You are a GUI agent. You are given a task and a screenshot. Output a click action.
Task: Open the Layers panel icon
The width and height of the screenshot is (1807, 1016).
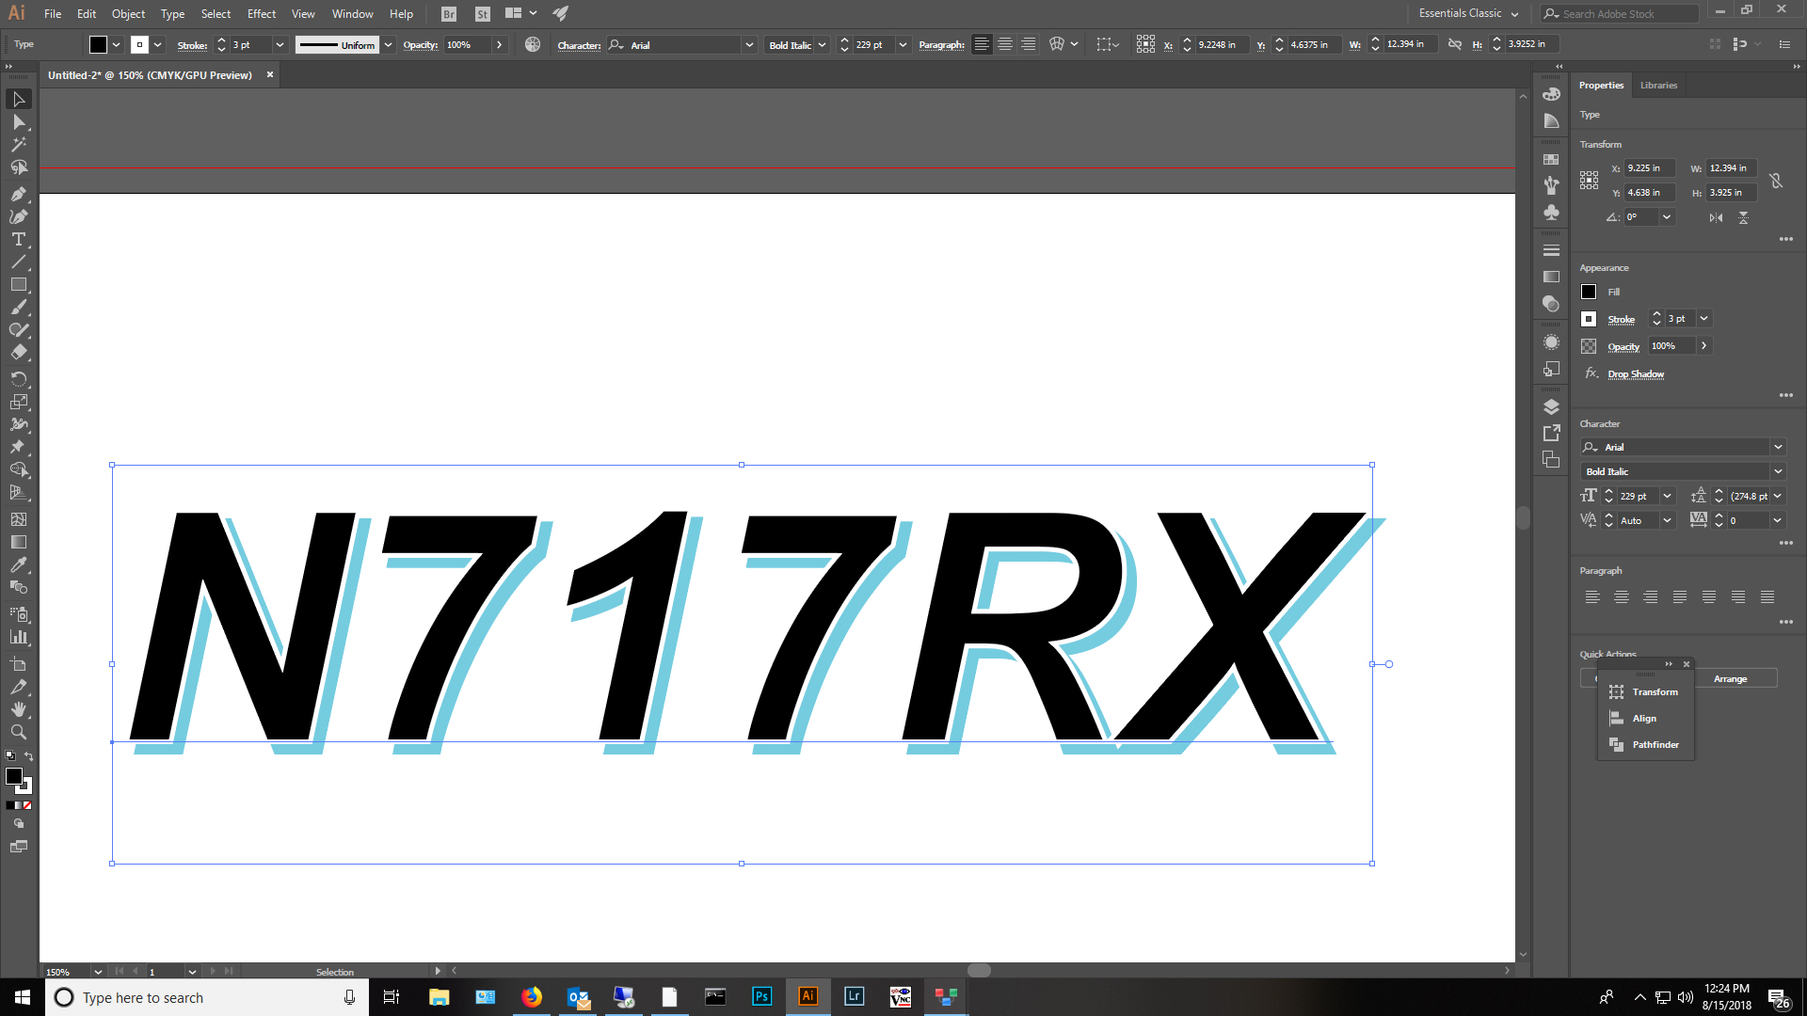(x=1551, y=407)
